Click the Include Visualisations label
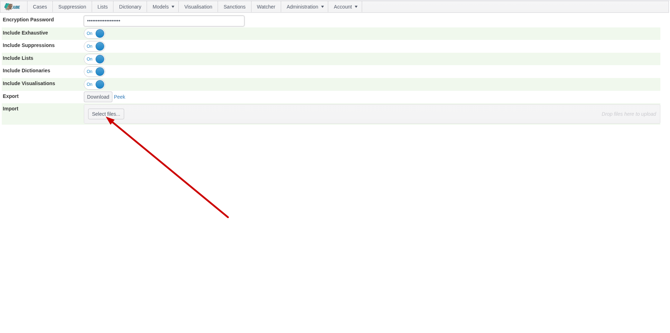This screenshot has width=670, height=333. coord(29,83)
